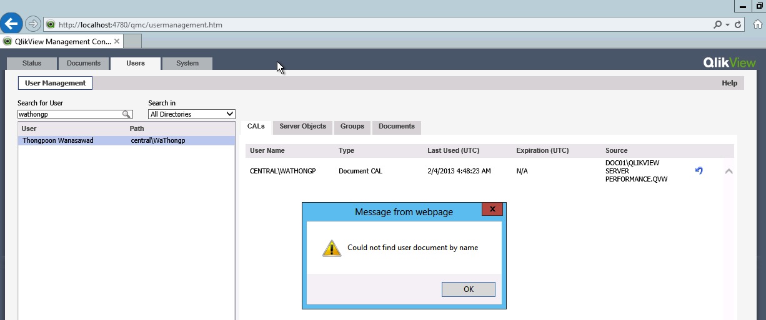Viewport: 766px width, 320px height.
Task: Open the Search in All Directories dropdown
Action: click(x=192, y=114)
